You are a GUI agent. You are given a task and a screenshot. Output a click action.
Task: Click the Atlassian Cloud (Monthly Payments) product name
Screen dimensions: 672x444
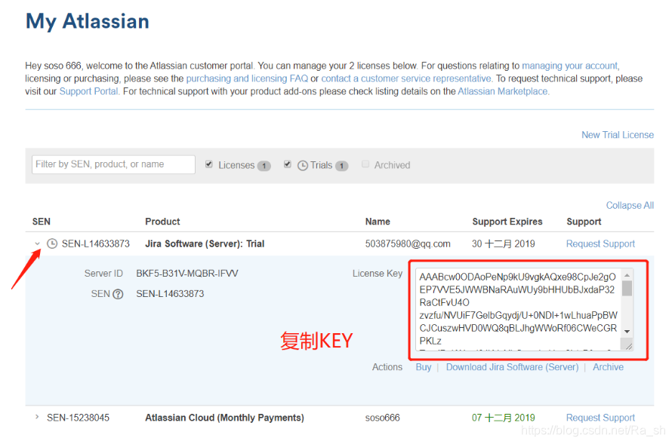tap(224, 418)
